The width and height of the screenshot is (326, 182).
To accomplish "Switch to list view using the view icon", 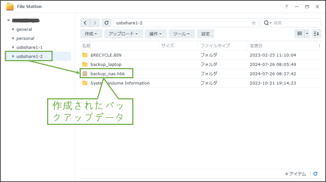I will point(299,34).
